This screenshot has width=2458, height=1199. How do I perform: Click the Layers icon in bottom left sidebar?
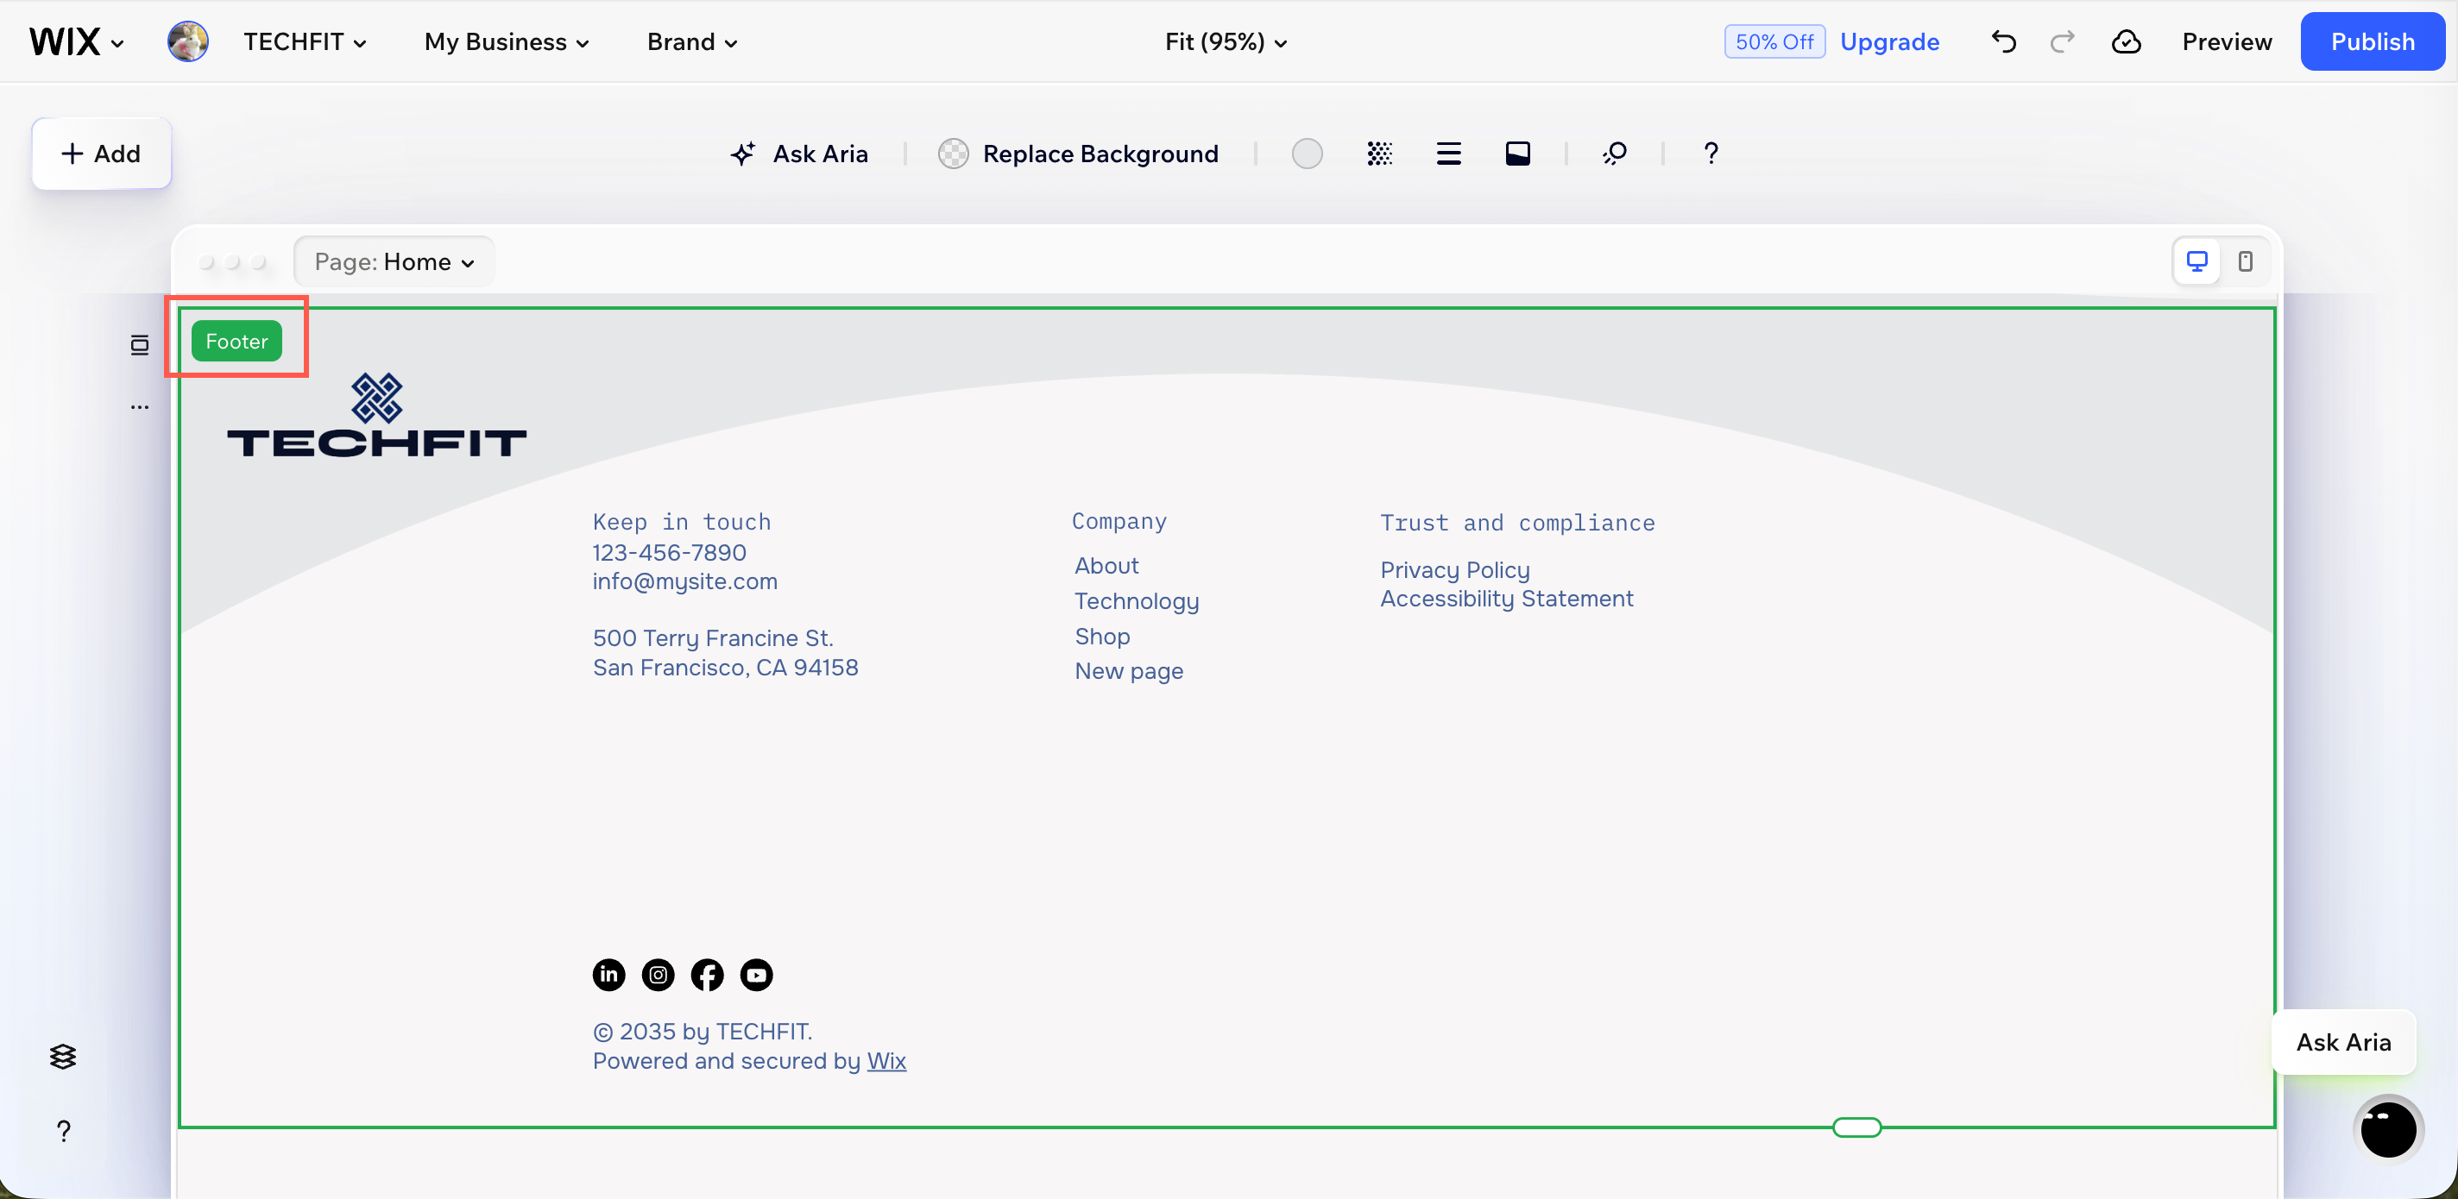(62, 1056)
